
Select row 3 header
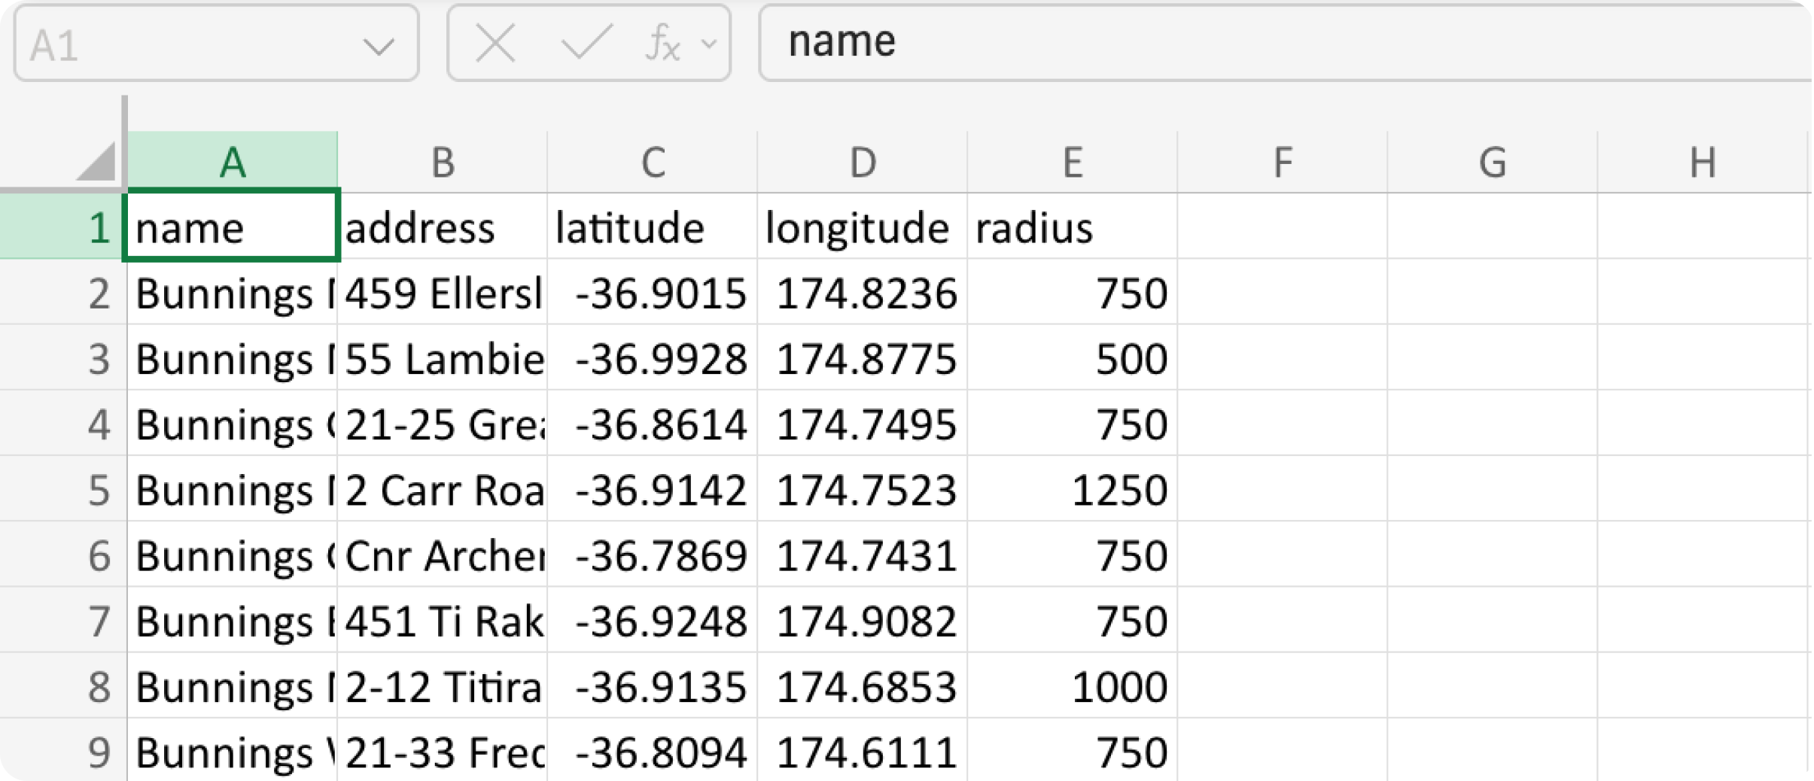click(x=62, y=357)
